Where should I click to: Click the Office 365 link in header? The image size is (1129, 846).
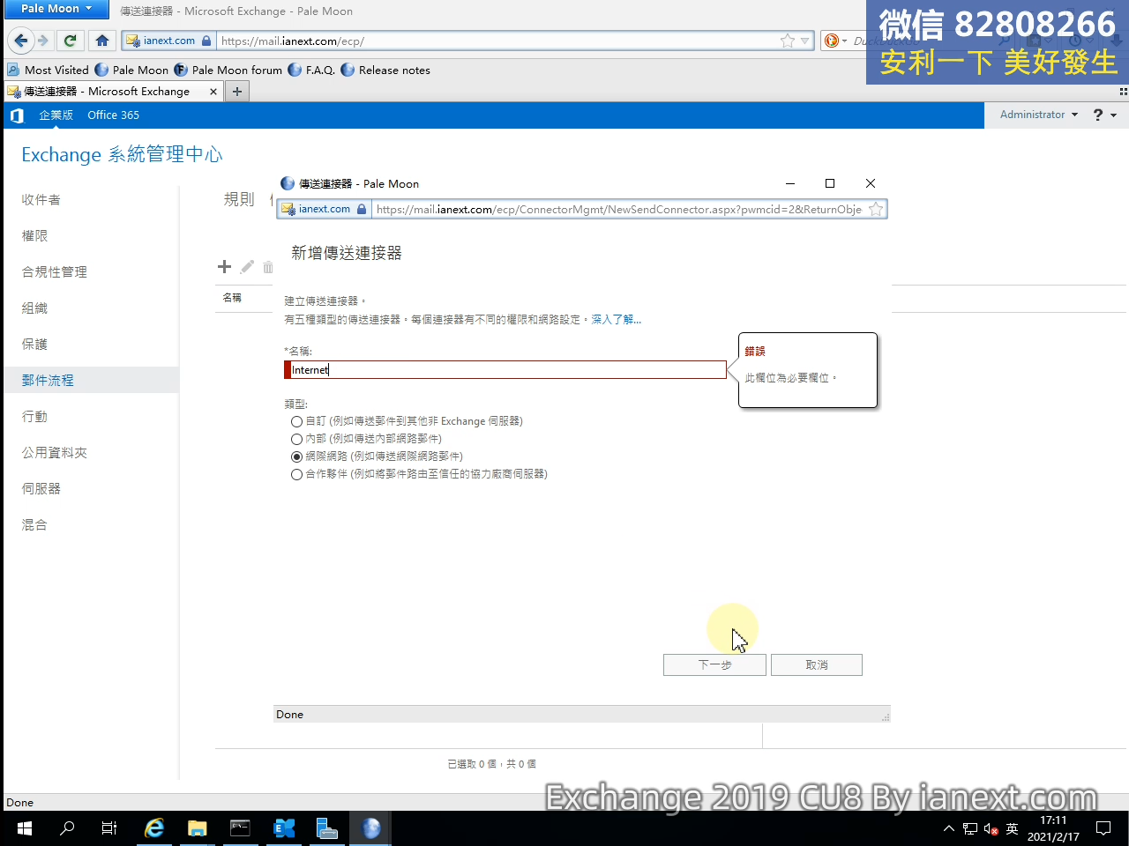click(113, 115)
